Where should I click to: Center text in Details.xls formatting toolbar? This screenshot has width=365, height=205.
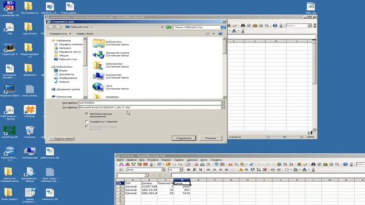pos(214,170)
